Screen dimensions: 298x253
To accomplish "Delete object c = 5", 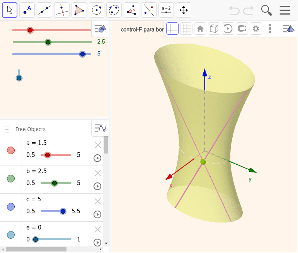I will [x=98, y=201].
